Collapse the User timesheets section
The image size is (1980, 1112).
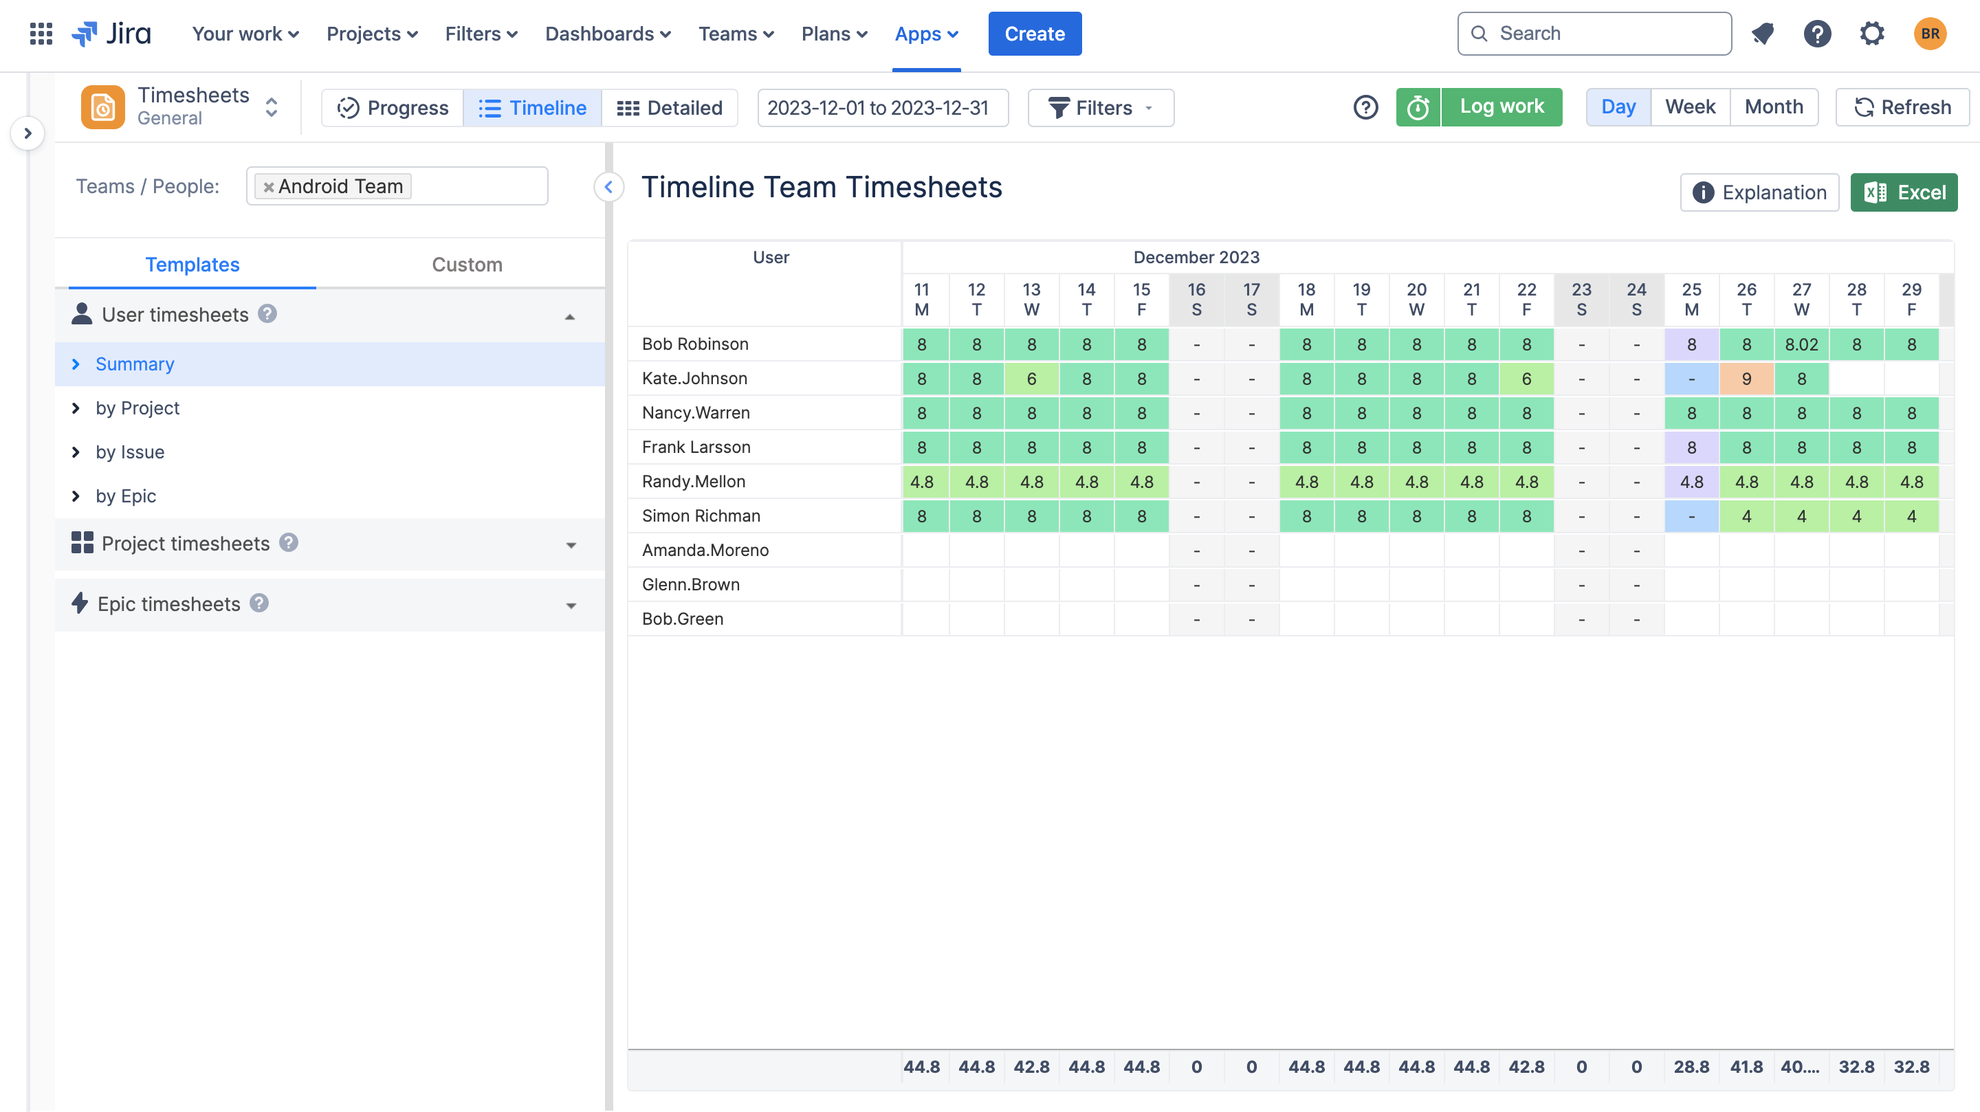pos(569,315)
